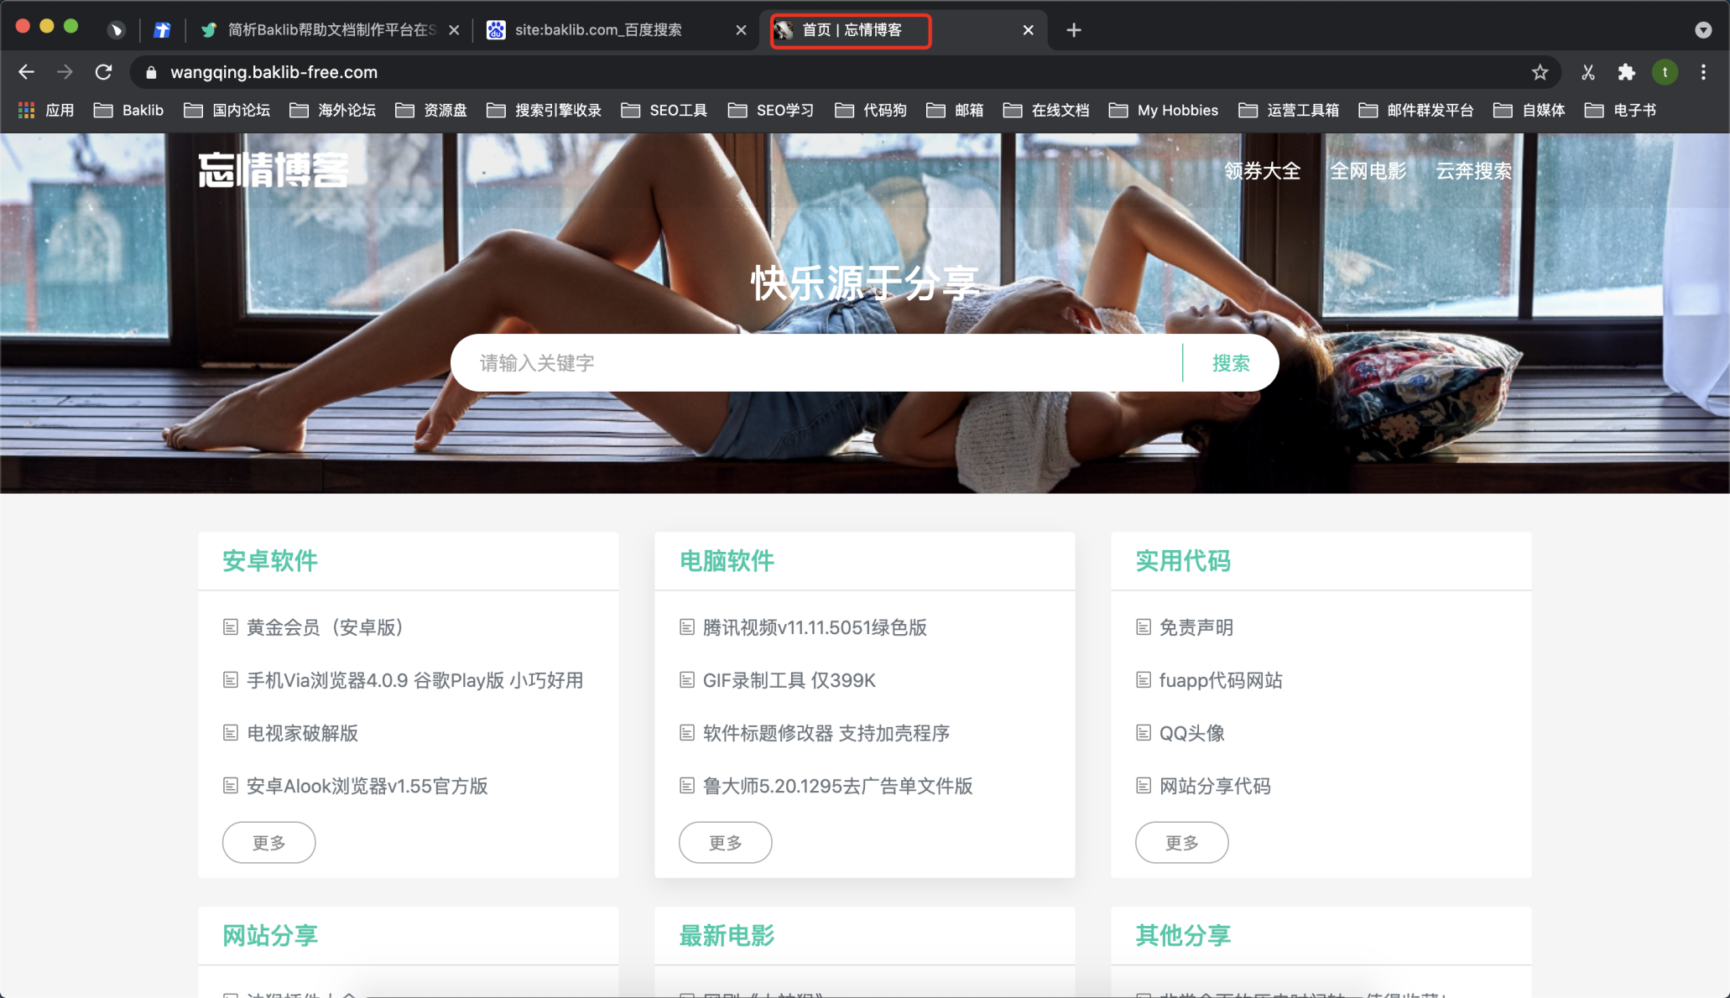Click the browser reload icon
Screen dimensions: 1730x998
103,72
